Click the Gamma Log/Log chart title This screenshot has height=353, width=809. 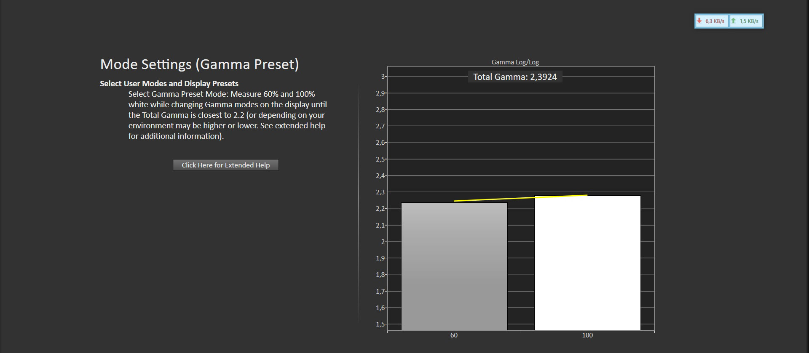coord(515,62)
